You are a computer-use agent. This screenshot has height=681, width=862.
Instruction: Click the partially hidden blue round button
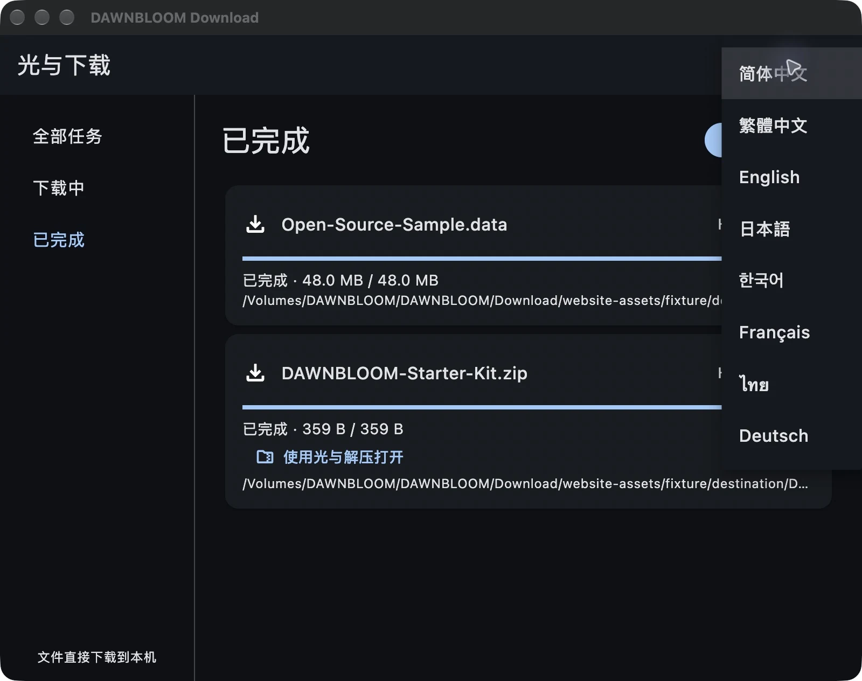coord(713,140)
